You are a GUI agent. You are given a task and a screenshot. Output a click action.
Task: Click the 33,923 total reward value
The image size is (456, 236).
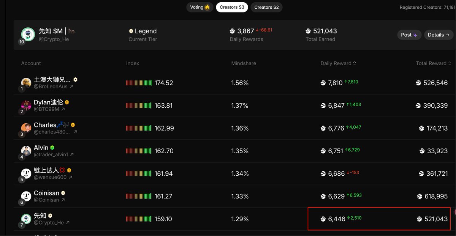(x=437, y=151)
